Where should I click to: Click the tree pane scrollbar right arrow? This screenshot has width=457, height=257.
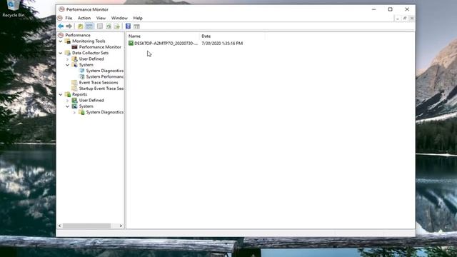[121, 226]
